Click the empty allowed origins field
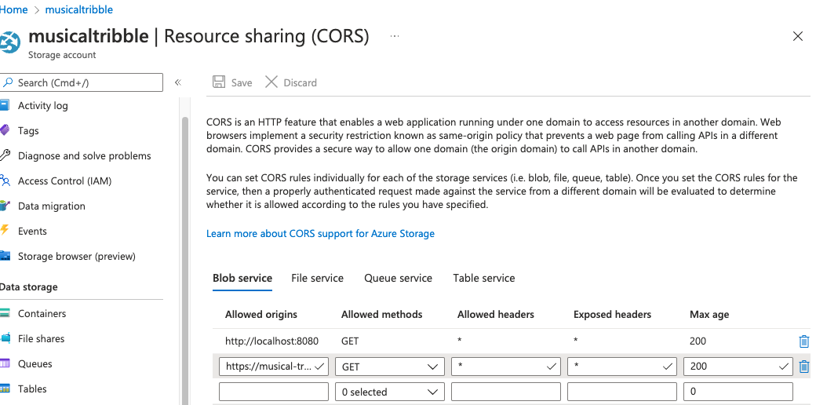 (274, 392)
